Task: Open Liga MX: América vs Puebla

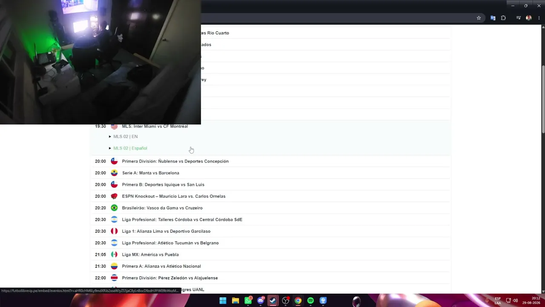Action: pyautogui.click(x=150, y=255)
